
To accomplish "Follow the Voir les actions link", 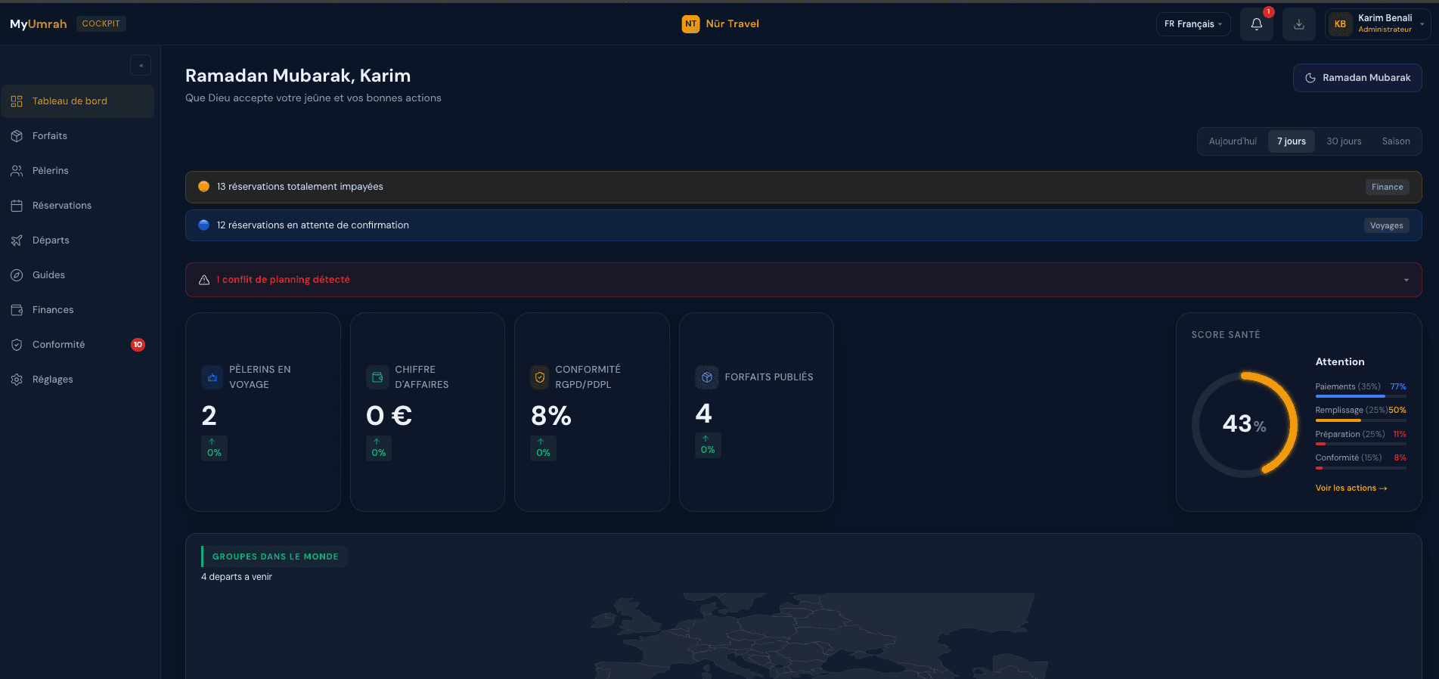I will click(1351, 488).
